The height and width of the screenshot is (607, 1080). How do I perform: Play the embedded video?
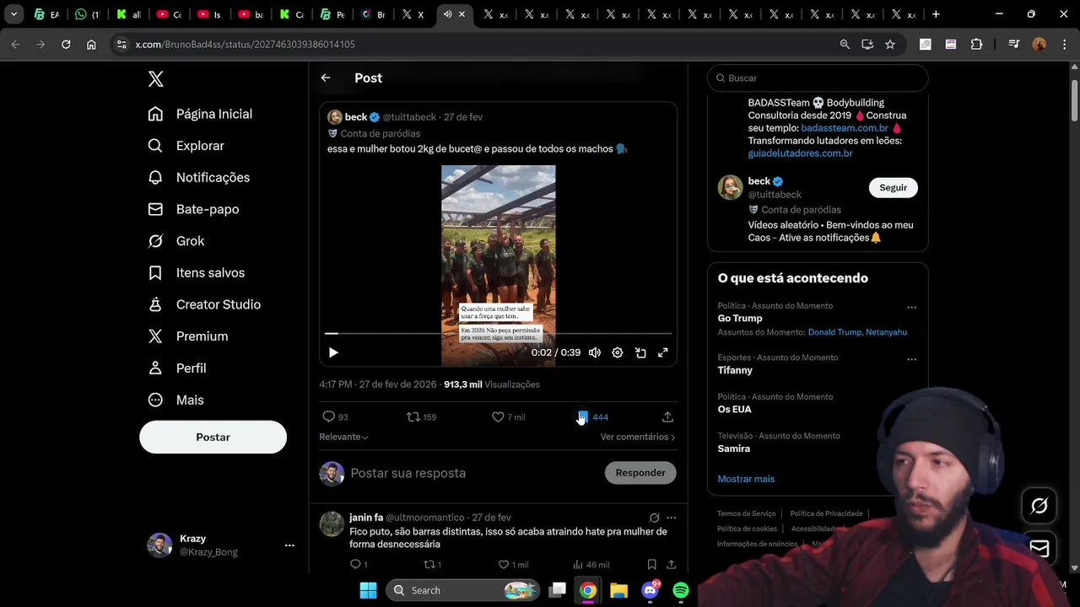tap(333, 352)
